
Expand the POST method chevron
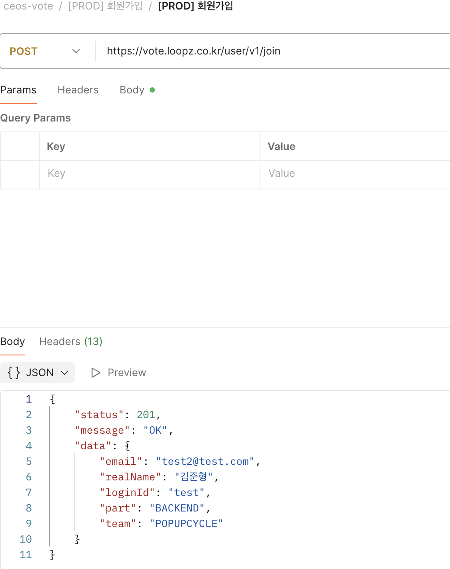point(76,51)
